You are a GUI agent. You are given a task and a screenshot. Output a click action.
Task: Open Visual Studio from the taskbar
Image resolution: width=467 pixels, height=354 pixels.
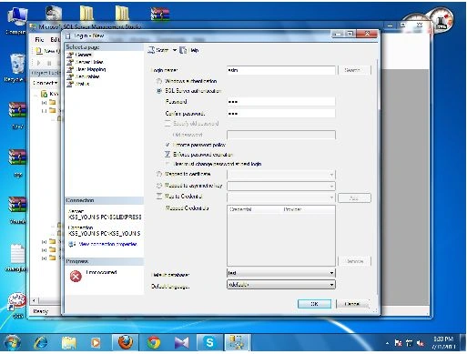click(181, 343)
